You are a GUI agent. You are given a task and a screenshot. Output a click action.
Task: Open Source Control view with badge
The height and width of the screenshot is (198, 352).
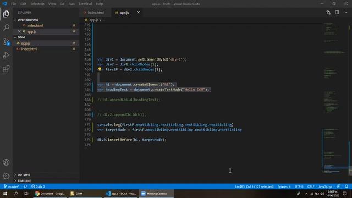[6, 42]
